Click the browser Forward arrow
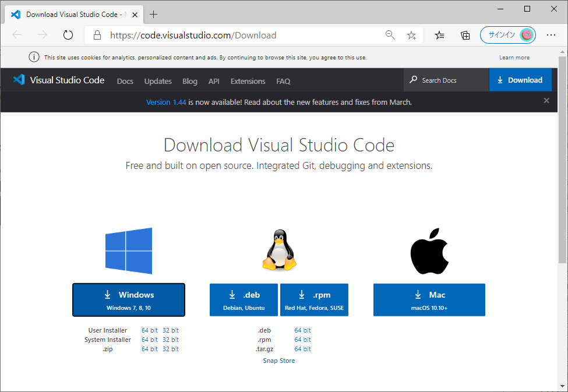This screenshot has height=392, width=568. click(43, 35)
